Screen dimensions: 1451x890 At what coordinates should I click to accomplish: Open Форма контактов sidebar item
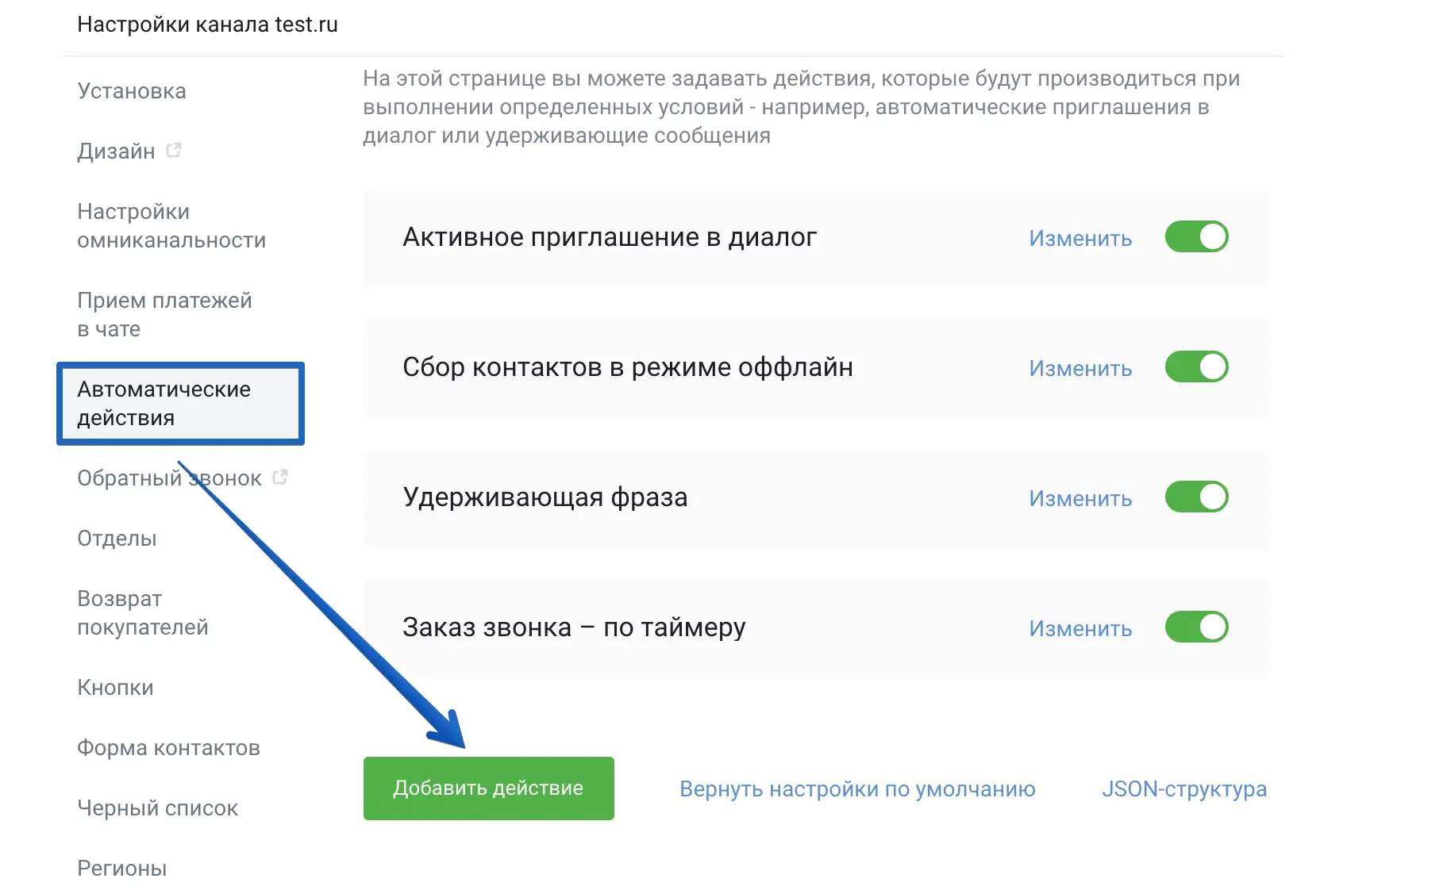[x=168, y=748]
